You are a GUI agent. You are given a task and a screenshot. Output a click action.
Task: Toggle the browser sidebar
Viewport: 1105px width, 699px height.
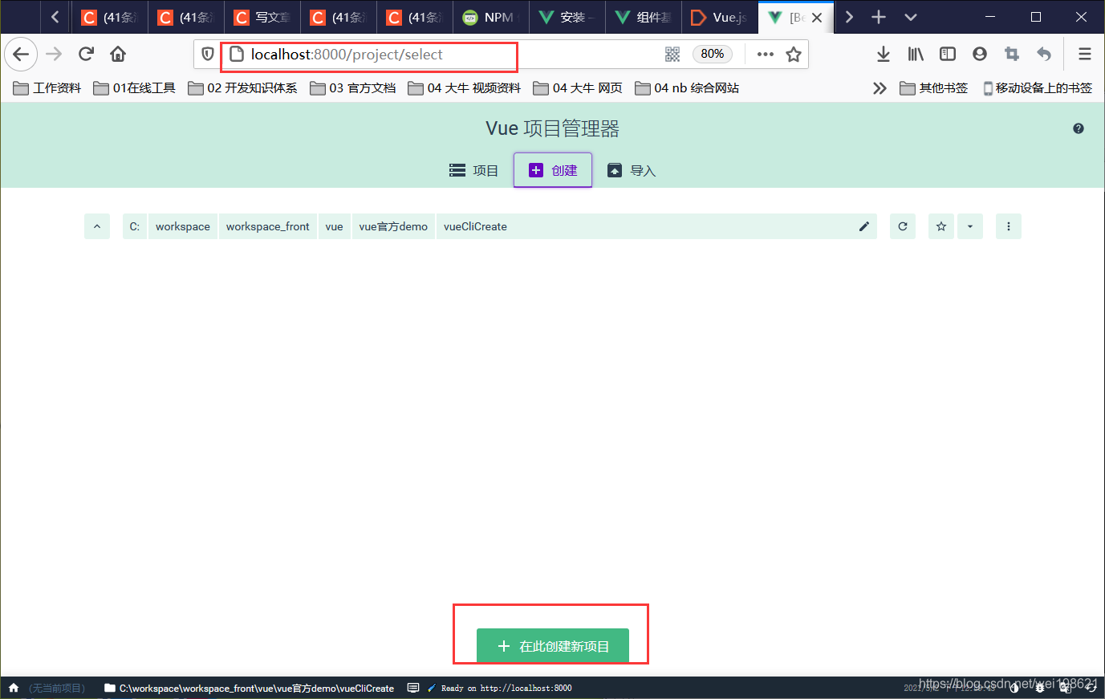948,54
